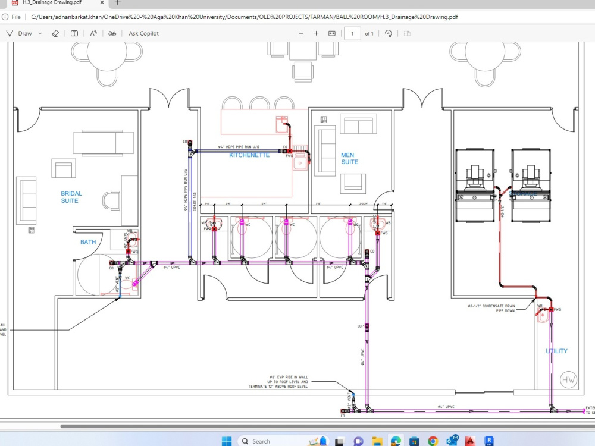This screenshot has width=595, height=446.
Task: Select the H.3_Drainage Drawing.pdf tab
Action: (53, 2)
